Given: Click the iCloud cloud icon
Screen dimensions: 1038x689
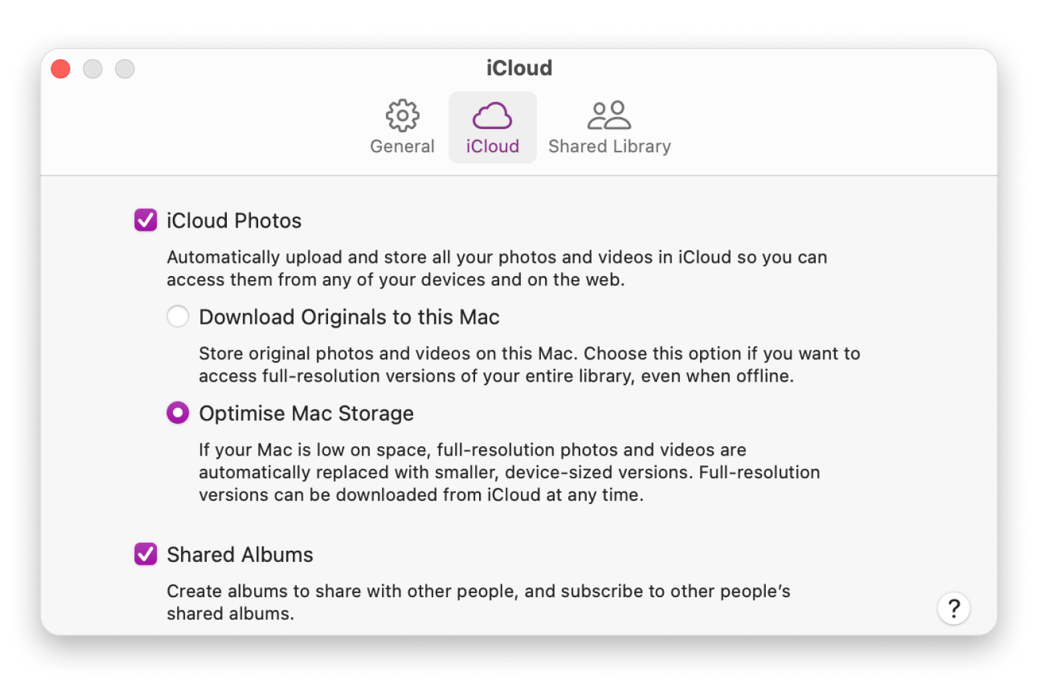Looking at the screenshot, I should coord(492,116).
